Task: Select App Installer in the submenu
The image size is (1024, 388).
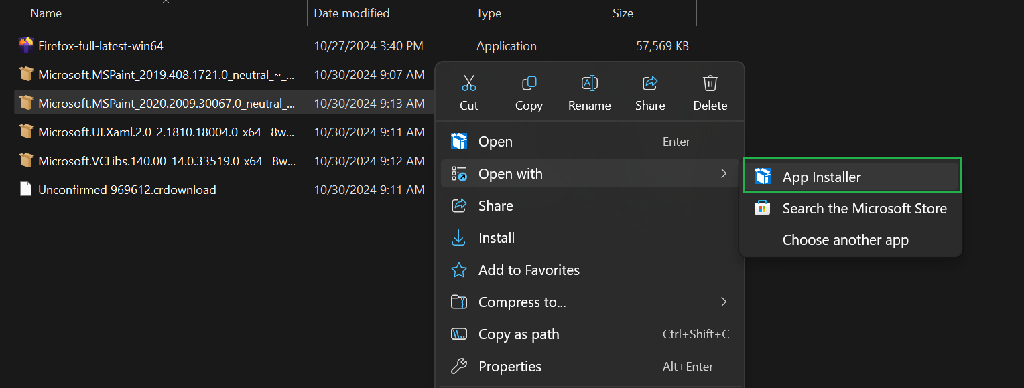Action: point(851,177)
